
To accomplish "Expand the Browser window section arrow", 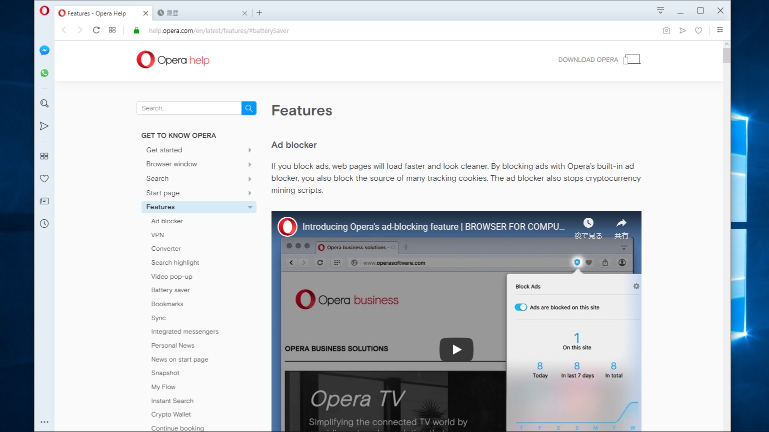I will coord(249,164).
